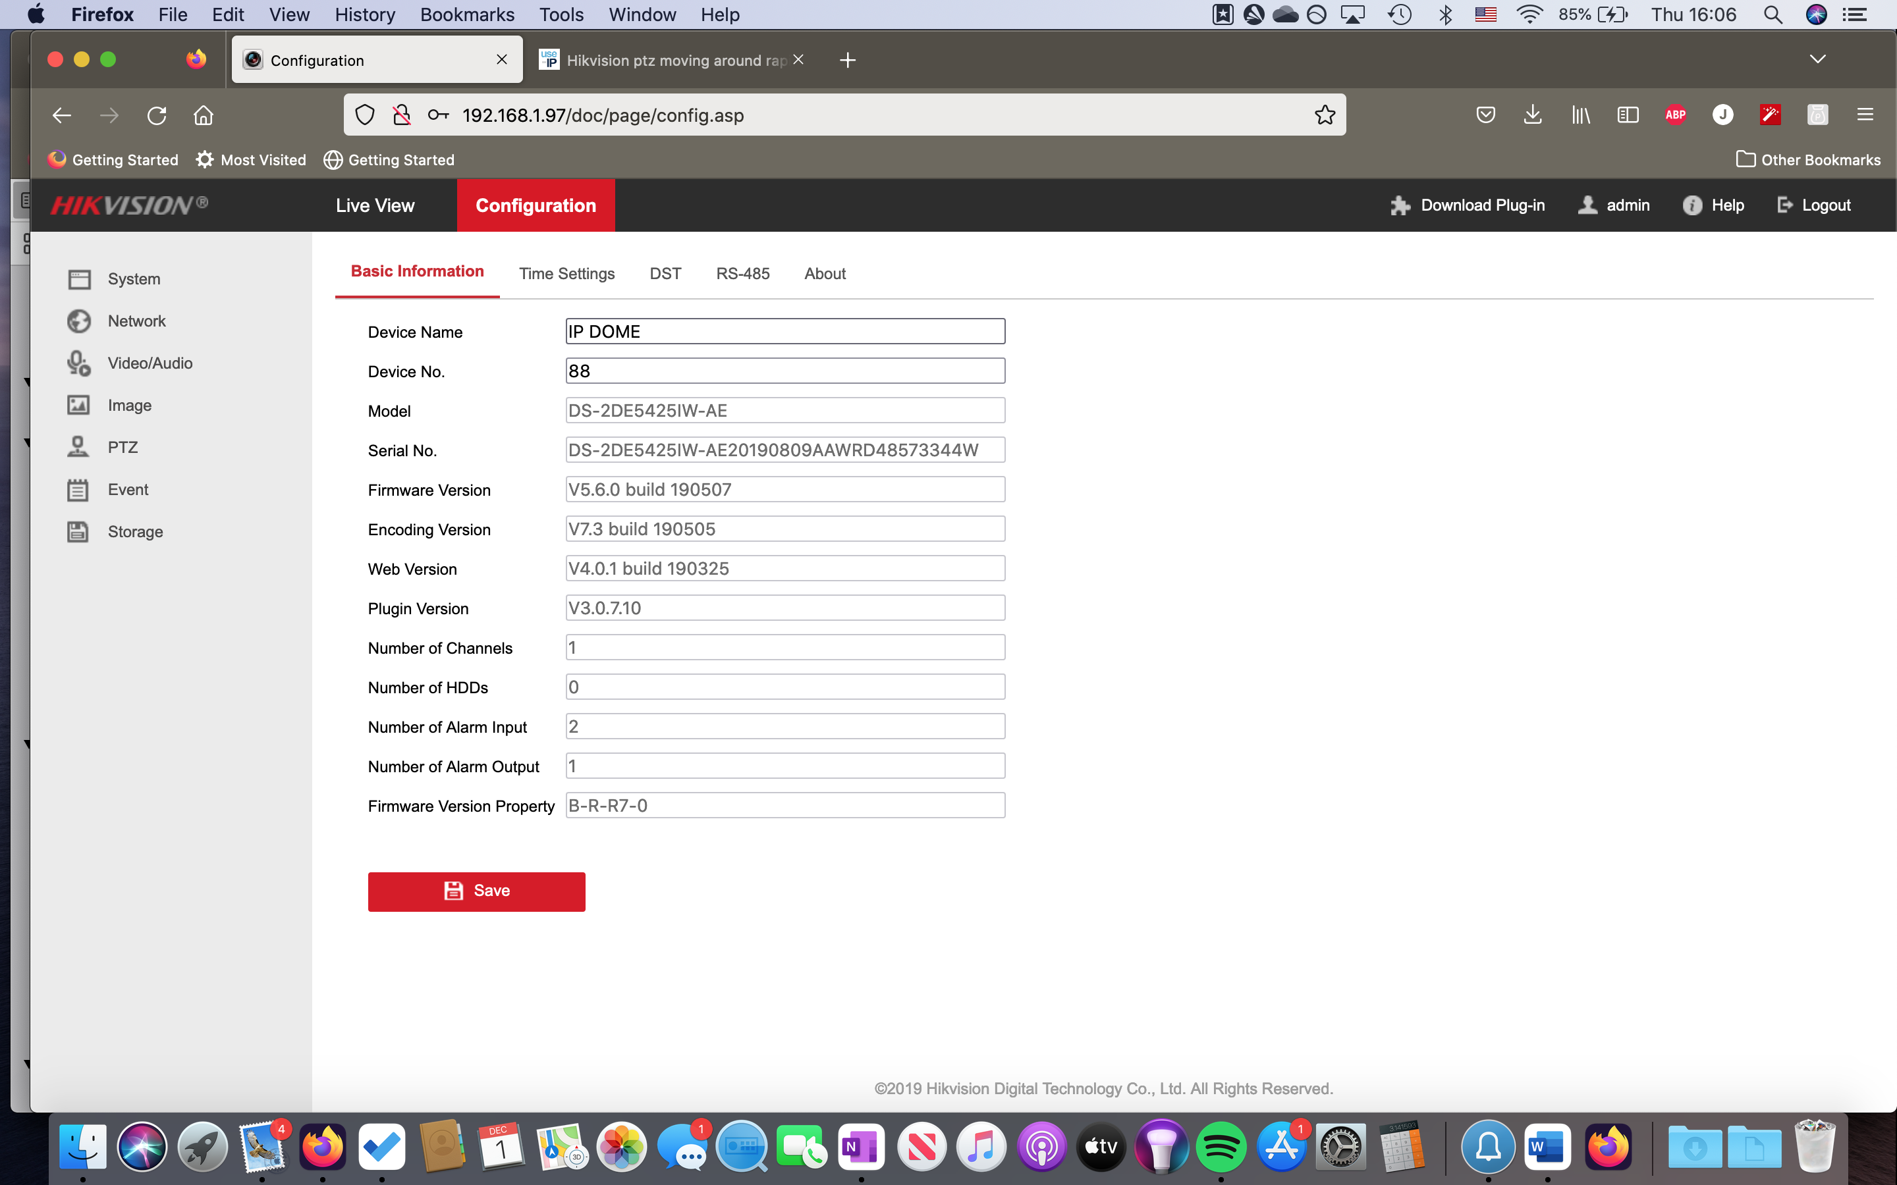Open the History menu in menu bar

tap(364, 14)
